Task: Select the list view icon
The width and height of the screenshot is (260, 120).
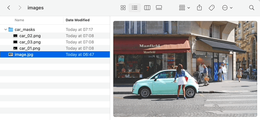Action: [135, 7]
